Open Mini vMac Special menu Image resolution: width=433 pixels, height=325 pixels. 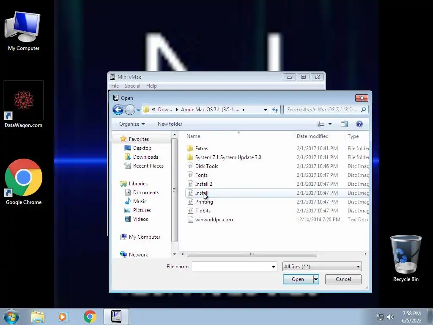(x=132, y=86)
